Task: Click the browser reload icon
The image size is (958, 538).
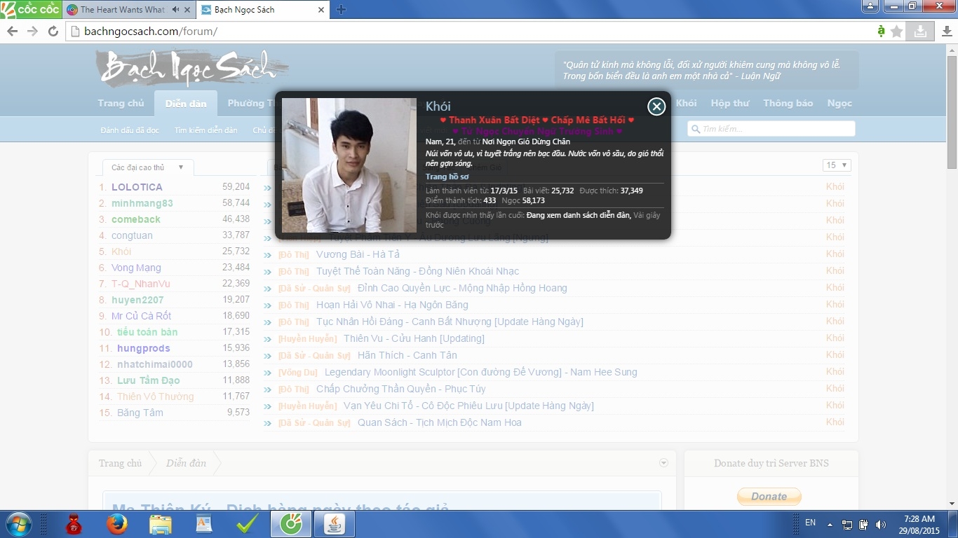Action: pos(53,31)
